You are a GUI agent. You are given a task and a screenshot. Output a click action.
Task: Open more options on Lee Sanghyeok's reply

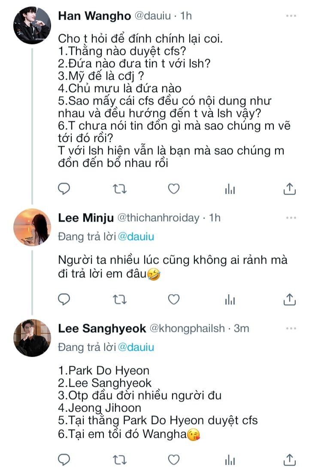291,328
